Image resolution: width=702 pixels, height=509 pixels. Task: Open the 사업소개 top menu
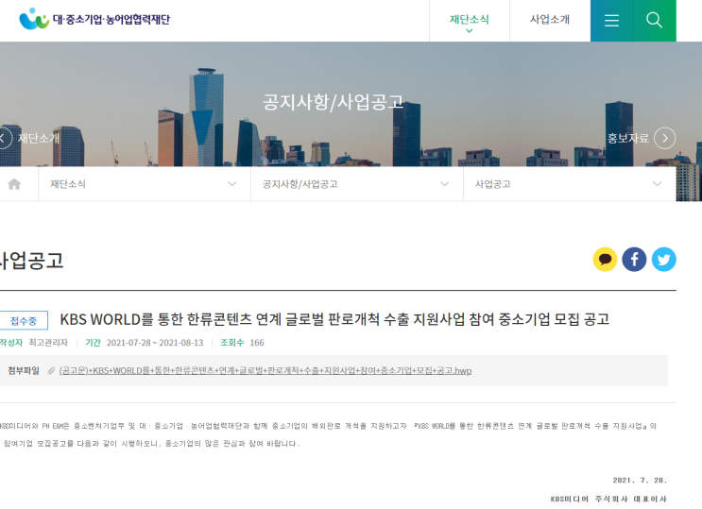coord(550,19)
